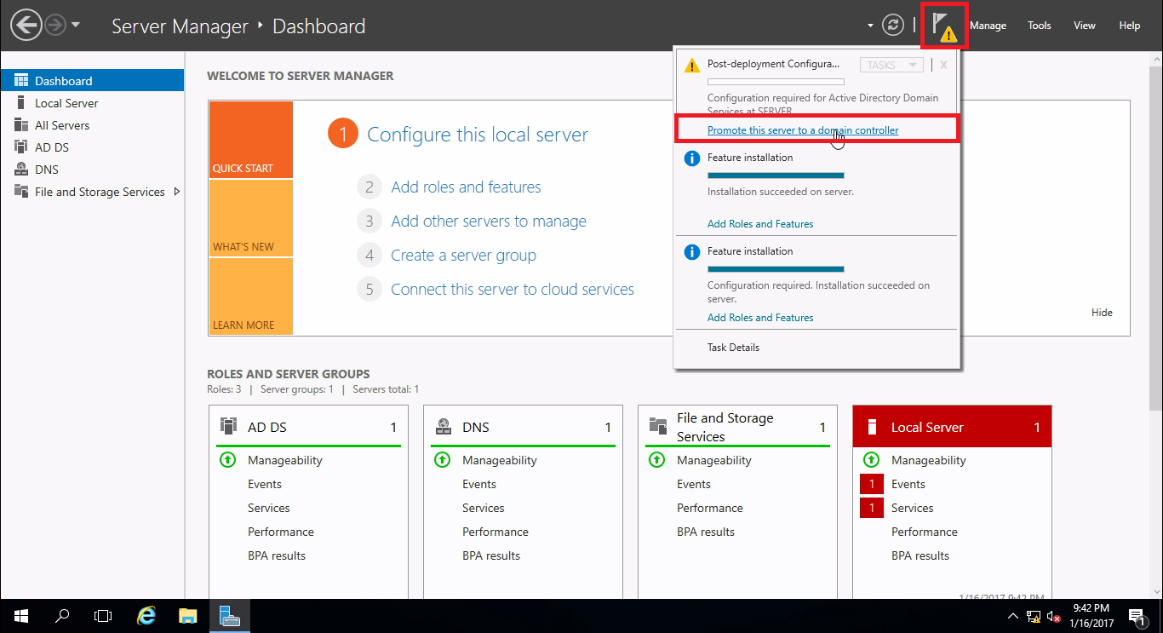The image size is (1163, 633).
Task: Click Add Roles and Features directly above Task Details
Action: coord(760,318)
